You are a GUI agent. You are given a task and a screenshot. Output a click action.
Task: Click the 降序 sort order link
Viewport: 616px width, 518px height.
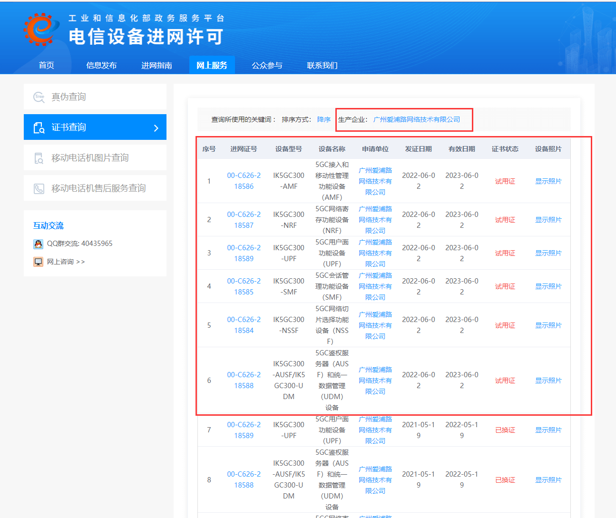point(324,119)
